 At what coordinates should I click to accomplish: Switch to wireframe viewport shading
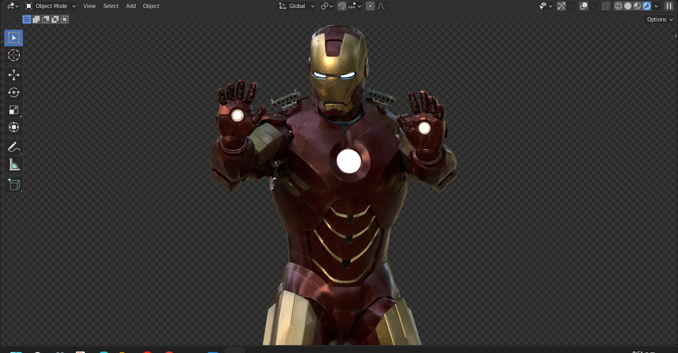point(619,6)
